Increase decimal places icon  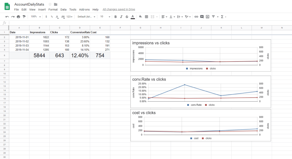click(63, 17)
